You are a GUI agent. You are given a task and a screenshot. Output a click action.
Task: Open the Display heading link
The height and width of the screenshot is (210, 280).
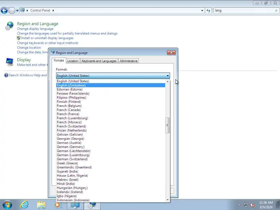click(24, 60)
